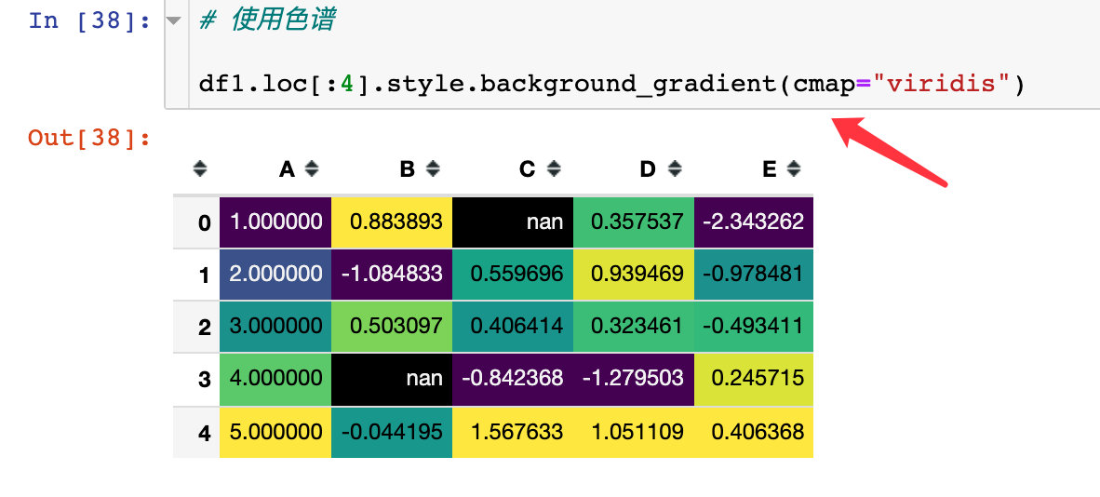Click cell value -0.493411

tap(754, 327)
